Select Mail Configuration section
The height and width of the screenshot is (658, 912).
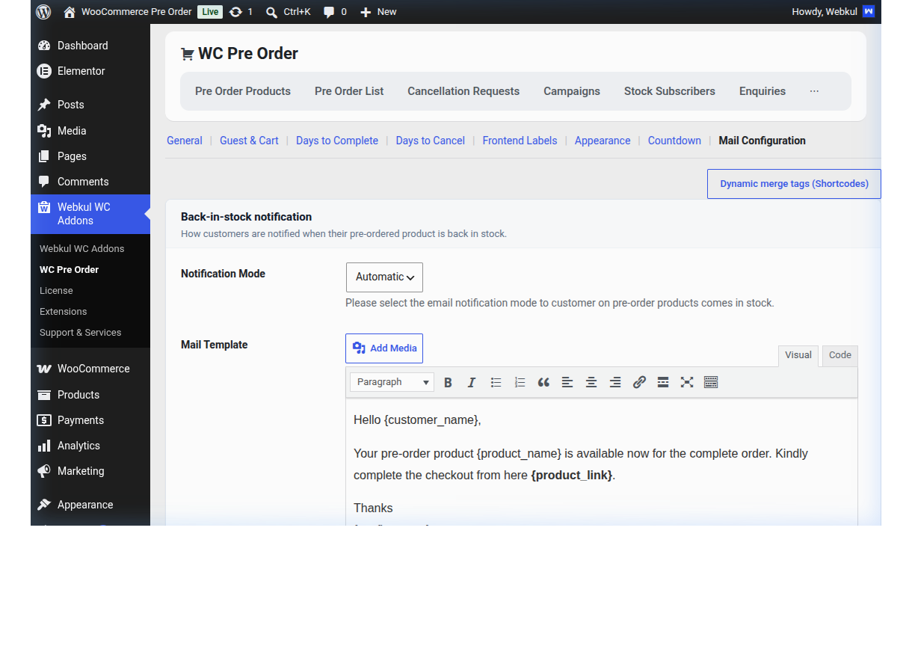click(x=762, y=141)
